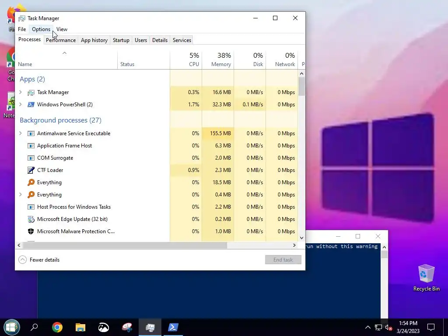448x336 pixels.
Task: Click the Everything icon with 18.5 MB
Action: 31,182
